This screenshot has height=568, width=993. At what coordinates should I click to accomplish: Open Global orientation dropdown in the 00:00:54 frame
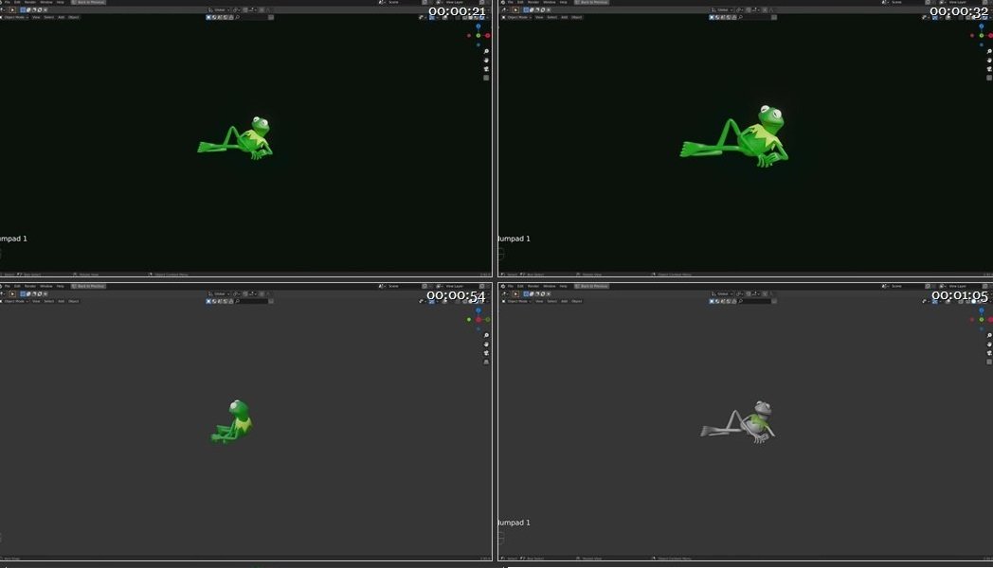(219, 294)
